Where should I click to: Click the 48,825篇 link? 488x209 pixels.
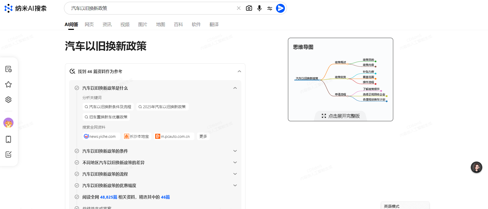[109, 197]
